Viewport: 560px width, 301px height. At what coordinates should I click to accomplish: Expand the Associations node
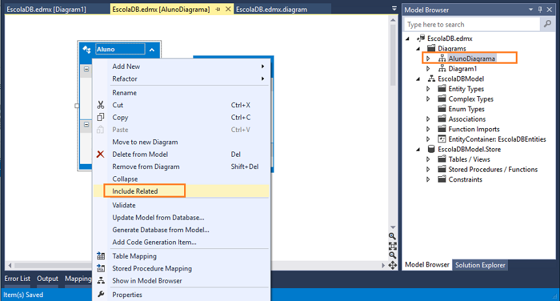tap(428, 119)
